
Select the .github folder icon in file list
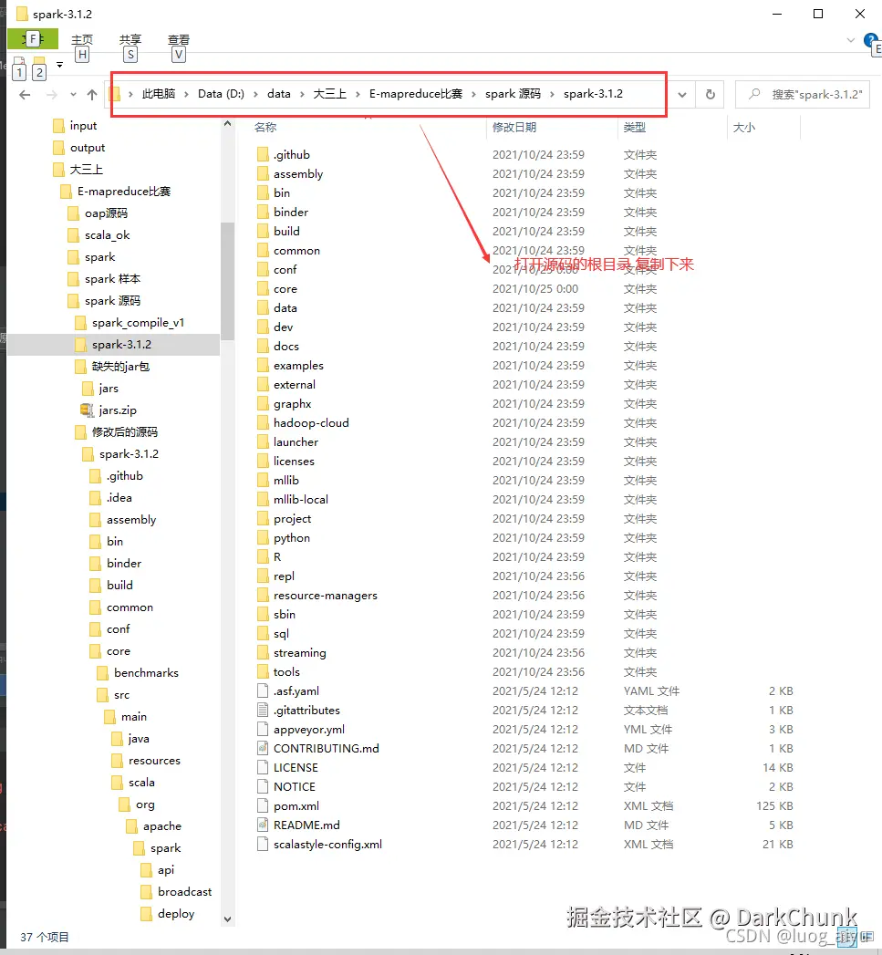click(x=263, y=155)
